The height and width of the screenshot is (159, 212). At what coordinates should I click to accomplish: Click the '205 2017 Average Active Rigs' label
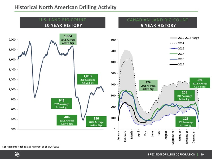[x=184, y=95]
